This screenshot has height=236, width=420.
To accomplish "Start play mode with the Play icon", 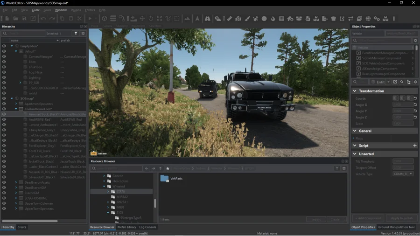I will (x=90, y=19).
